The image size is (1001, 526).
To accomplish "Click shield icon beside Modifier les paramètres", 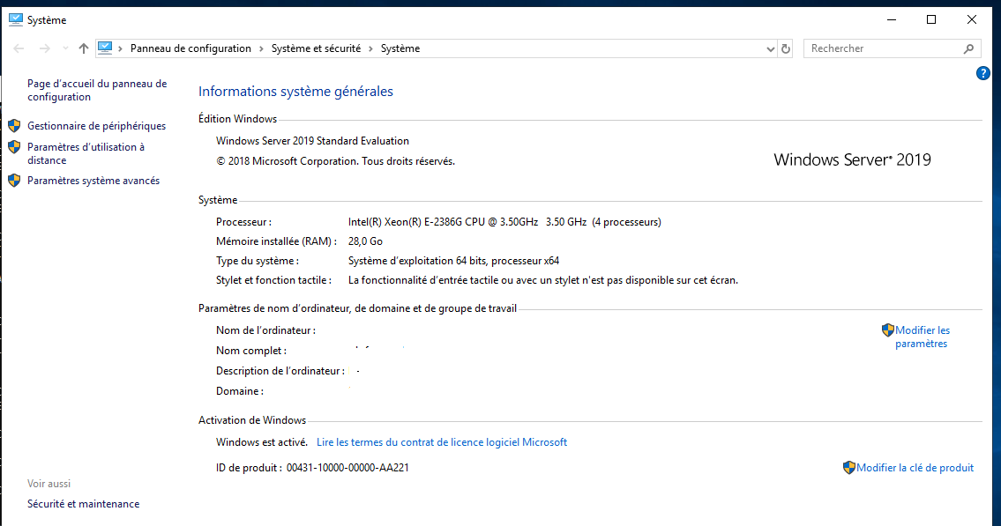I will pyautogui.click(x=888, y=330).
